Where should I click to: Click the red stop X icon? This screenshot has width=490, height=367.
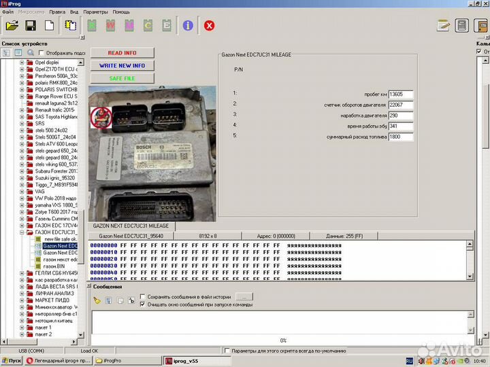pyautogui.click(x=209, y=26)
